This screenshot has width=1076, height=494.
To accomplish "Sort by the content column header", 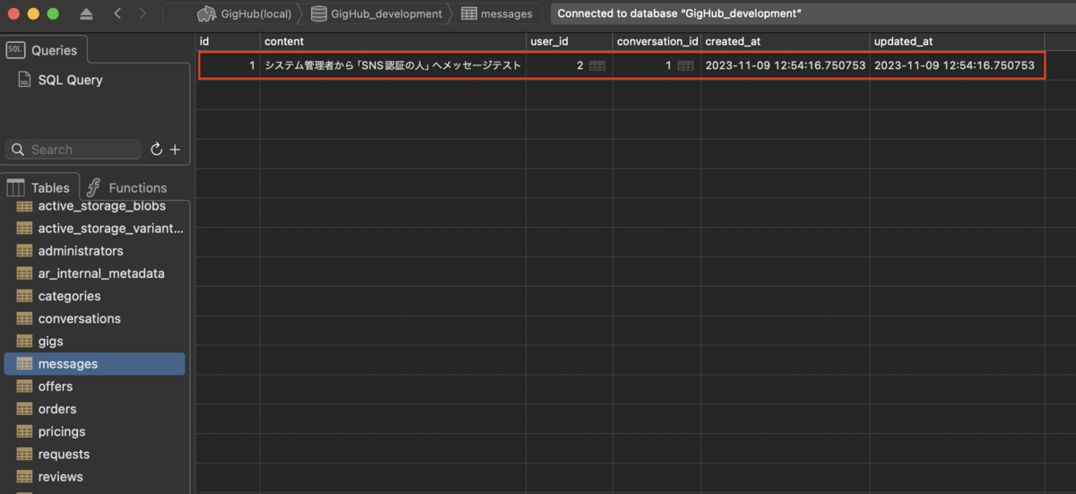I will coord(394,41).
